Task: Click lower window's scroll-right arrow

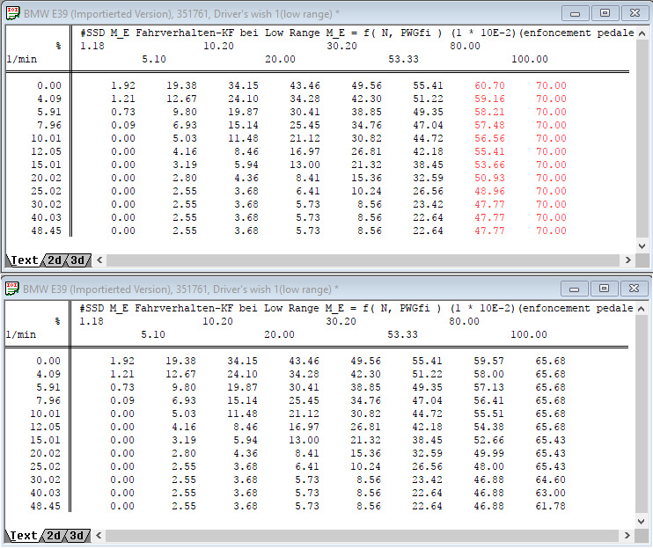Action: (x=627, y=535)
